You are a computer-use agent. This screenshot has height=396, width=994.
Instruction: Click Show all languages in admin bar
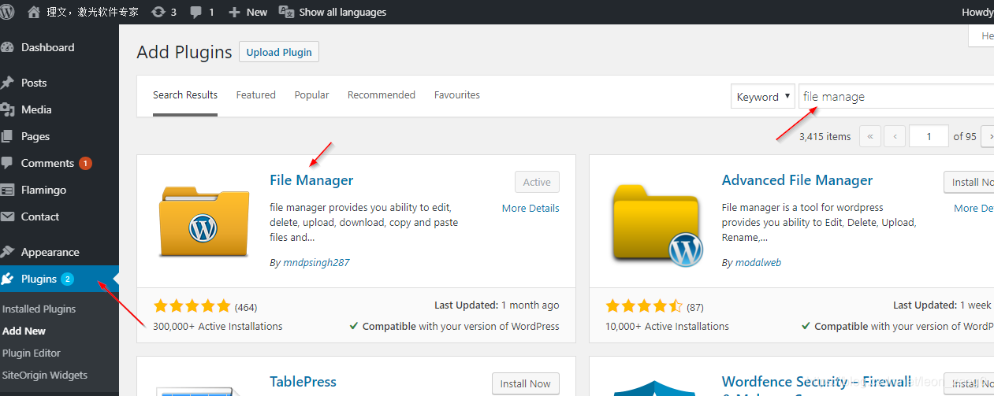332,12
